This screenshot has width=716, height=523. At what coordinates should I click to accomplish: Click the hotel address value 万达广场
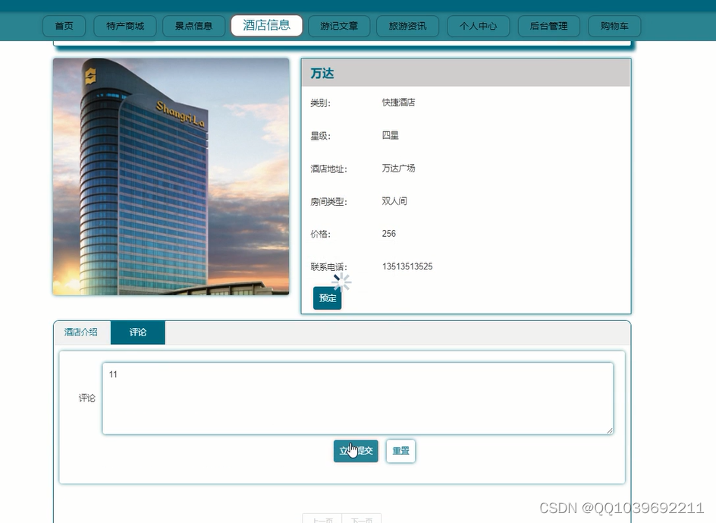pyautogui.click(x=399, y=169)
